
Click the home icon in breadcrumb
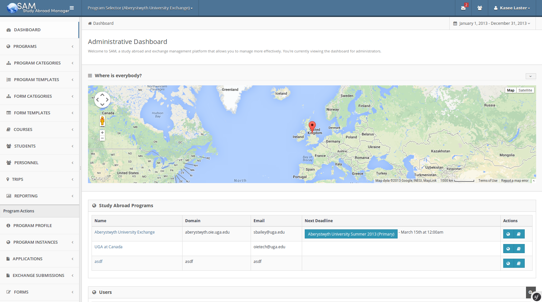tap(90, 23)
